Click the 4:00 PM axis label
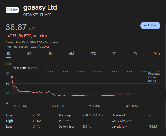 tap(132, 106)
